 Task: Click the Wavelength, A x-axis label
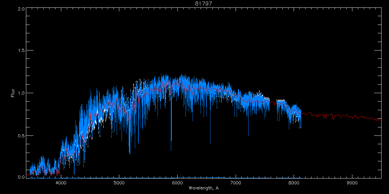pyautogui.click(x=203, y=188)
